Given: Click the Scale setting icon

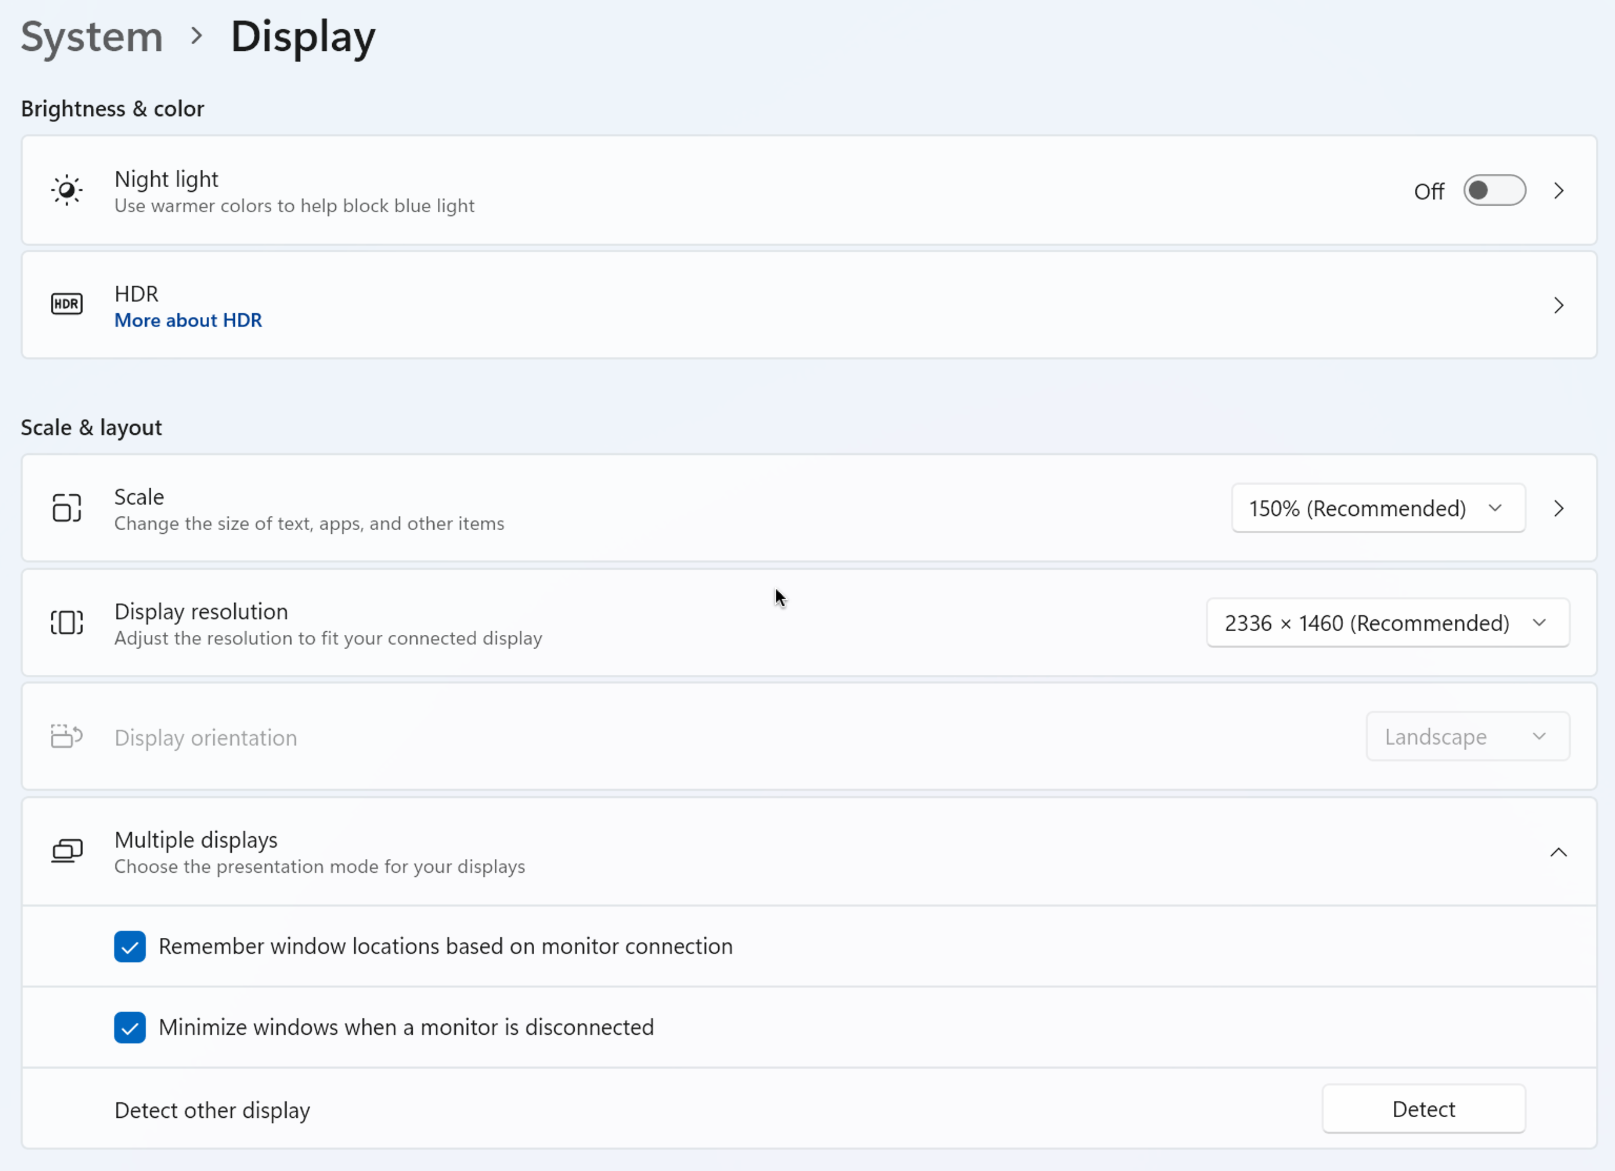Looking at the screenshot, I should point(67,508).
